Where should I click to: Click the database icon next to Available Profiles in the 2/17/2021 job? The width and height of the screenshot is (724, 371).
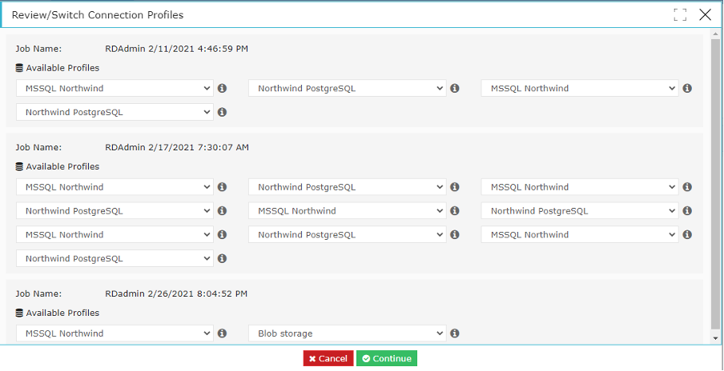[19, 166]
